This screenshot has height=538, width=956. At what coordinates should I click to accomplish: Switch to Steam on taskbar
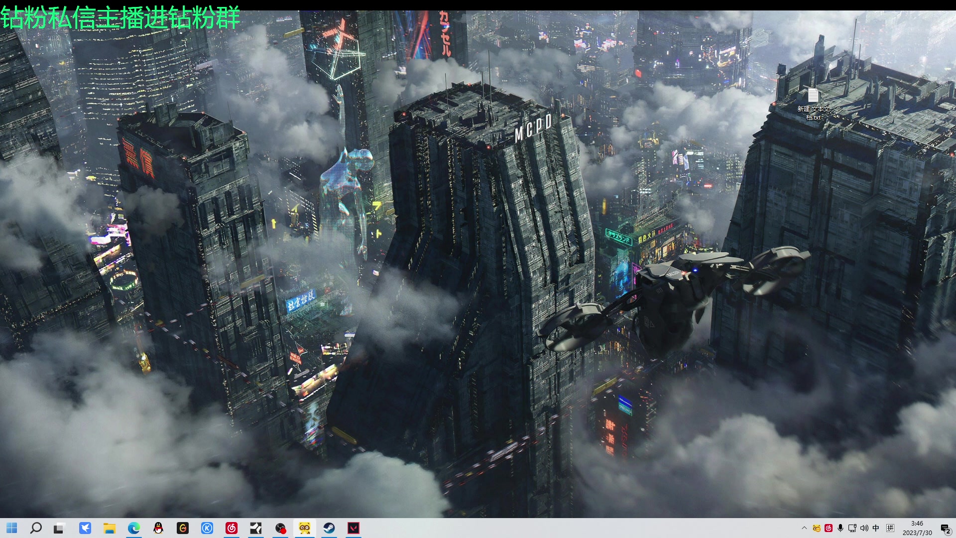coord(329,528)
